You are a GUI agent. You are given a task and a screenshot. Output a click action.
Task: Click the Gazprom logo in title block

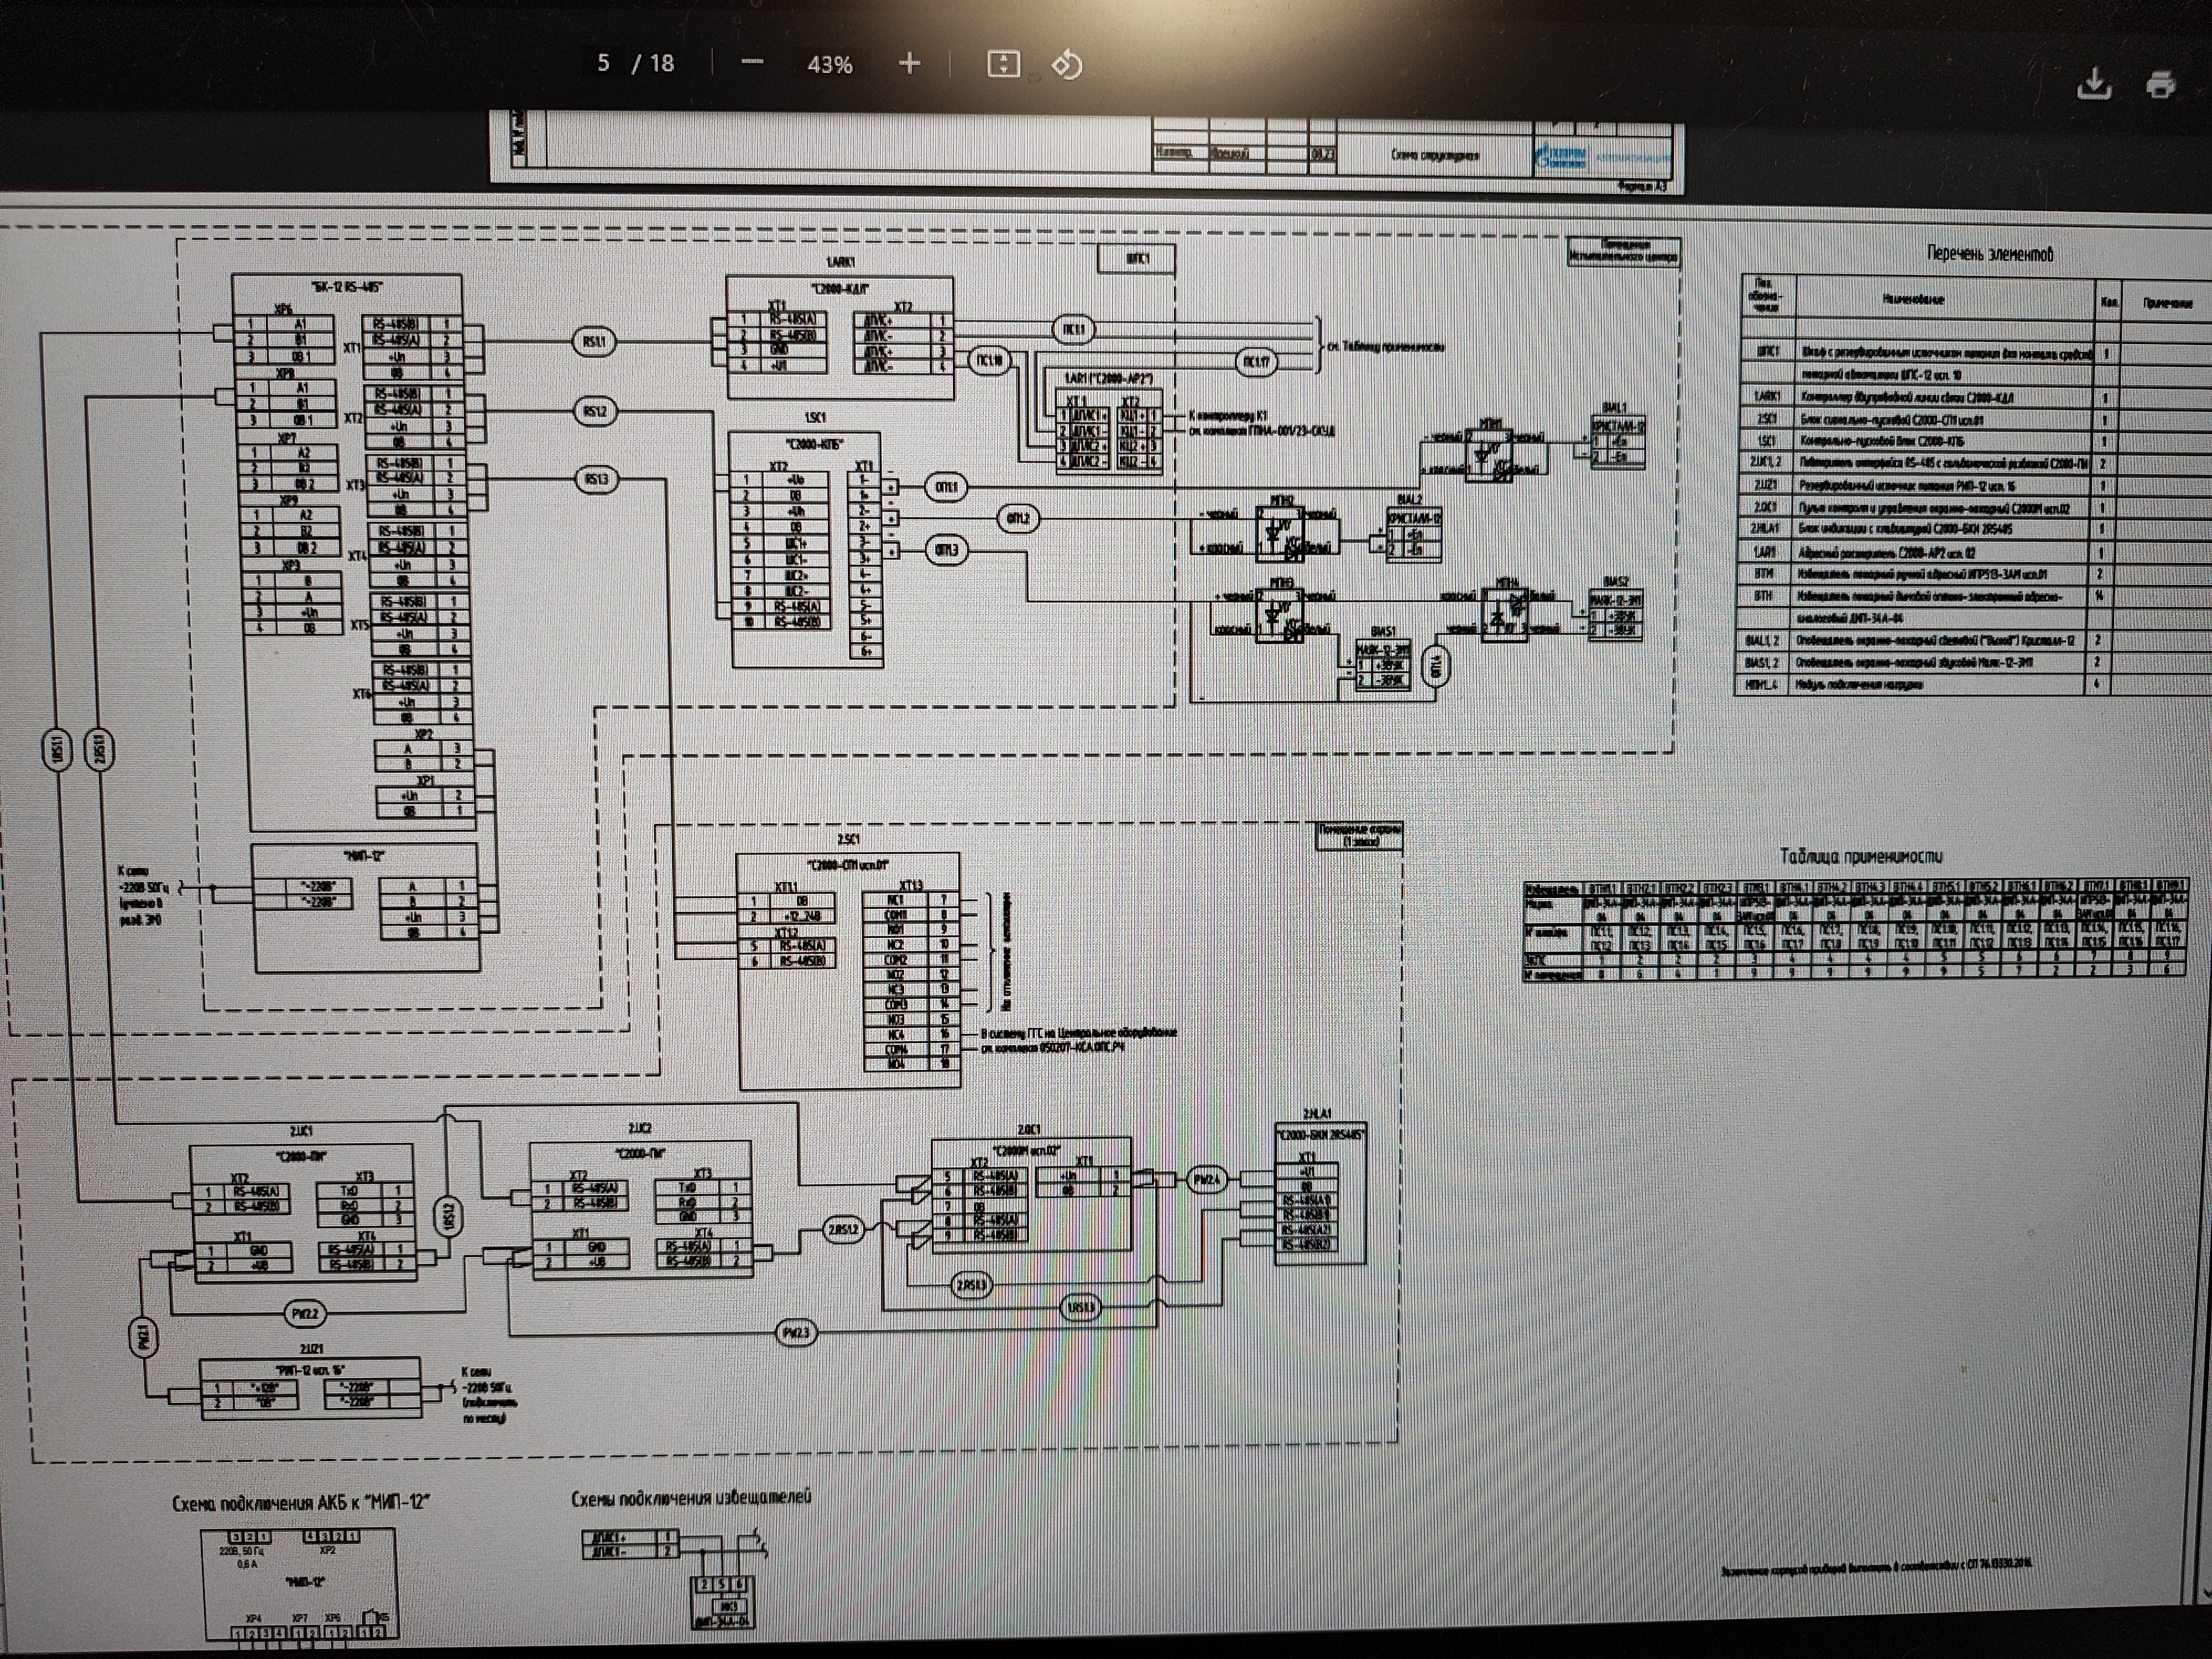tap(1561, 156)
